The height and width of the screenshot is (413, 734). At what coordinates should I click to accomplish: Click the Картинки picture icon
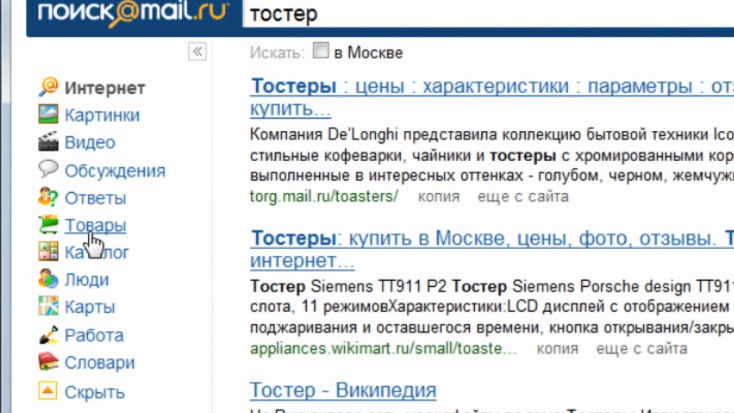[x=48, y=114]
